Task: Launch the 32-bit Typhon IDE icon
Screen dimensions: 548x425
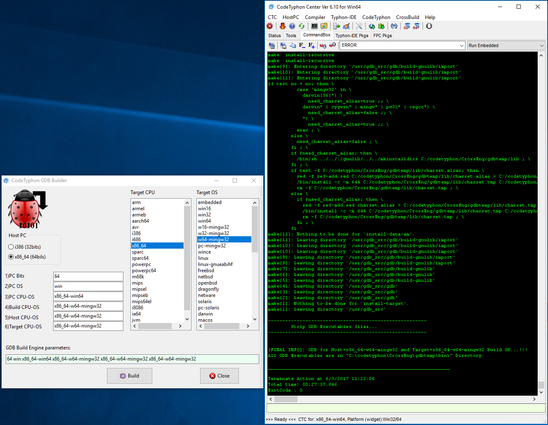Action: (x=407, y=26)
